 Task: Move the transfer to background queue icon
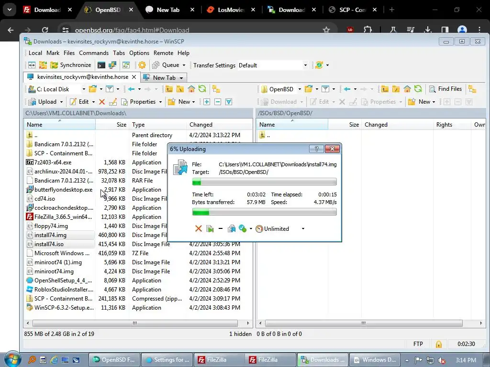(x=232, y=229)
